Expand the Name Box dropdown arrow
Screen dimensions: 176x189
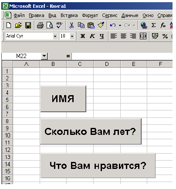click(x=44, y=56)
